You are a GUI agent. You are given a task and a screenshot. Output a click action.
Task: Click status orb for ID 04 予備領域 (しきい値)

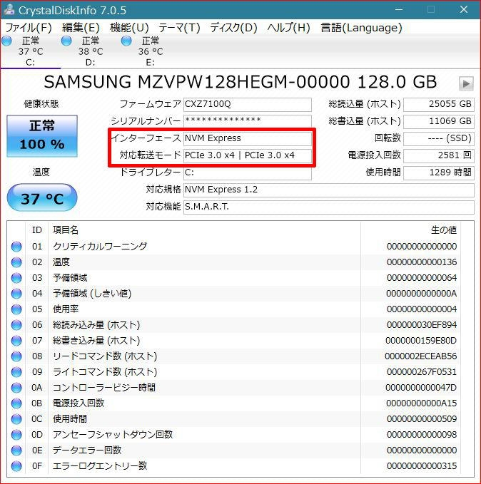(x=16, y=293)
